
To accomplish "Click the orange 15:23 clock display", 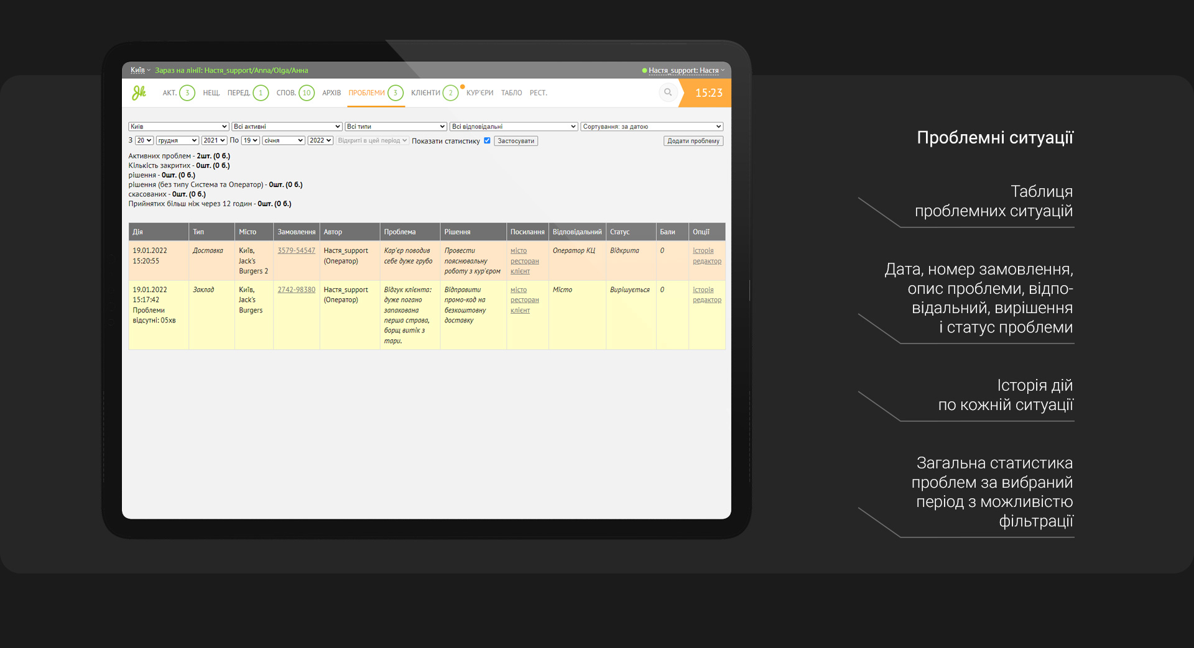I will click(x=705, y=93).
